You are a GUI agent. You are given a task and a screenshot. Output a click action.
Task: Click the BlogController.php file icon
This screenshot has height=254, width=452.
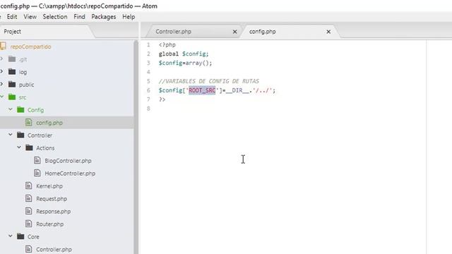[37, 160]
